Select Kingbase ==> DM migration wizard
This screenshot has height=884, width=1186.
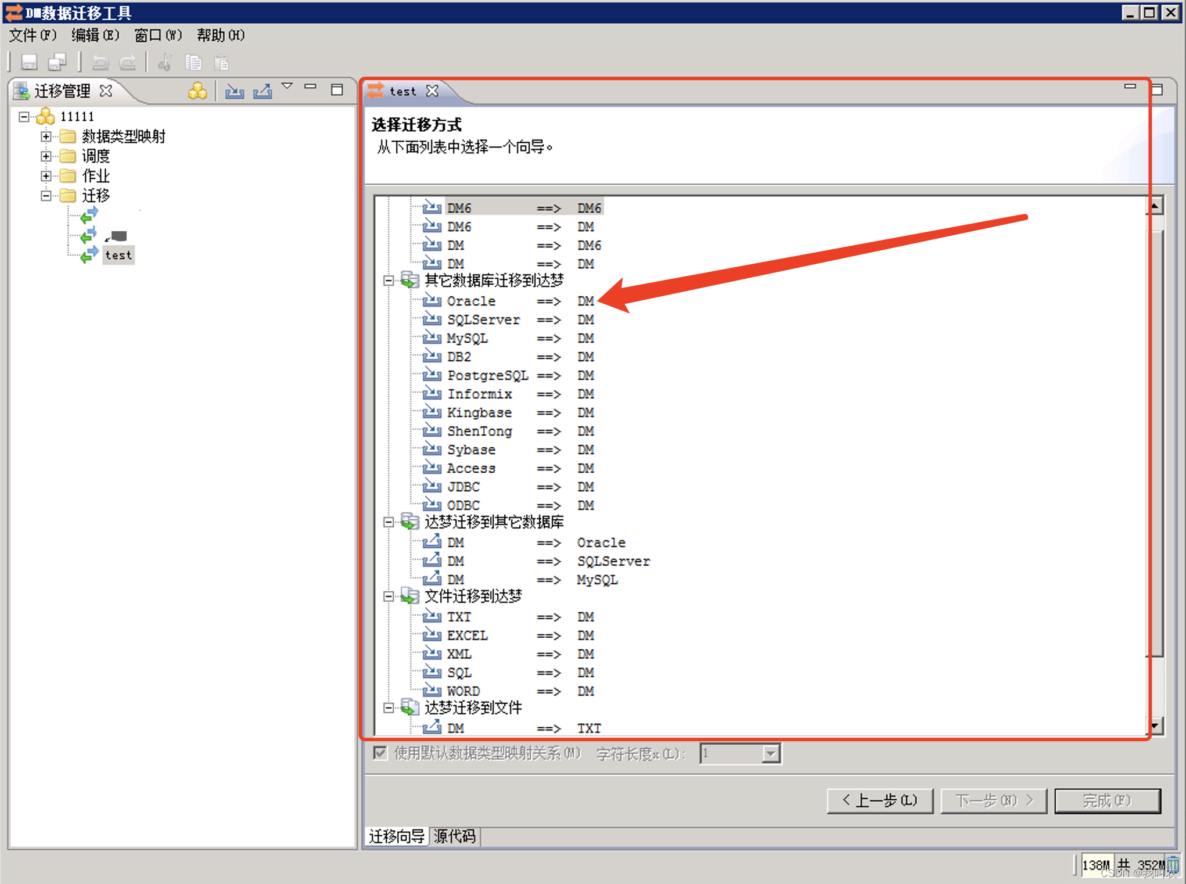(508, 413)
